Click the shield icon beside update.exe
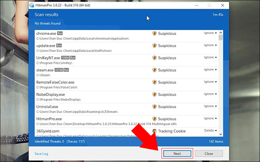The height and width of the screenshot is (162, 260). pyautogui.click(x=154, y=46)
